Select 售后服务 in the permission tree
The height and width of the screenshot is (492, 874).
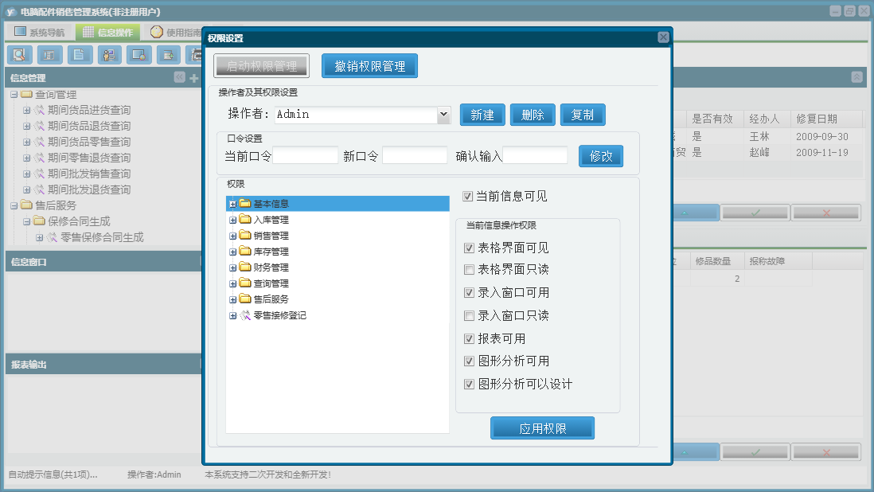[x=271, y=299]
